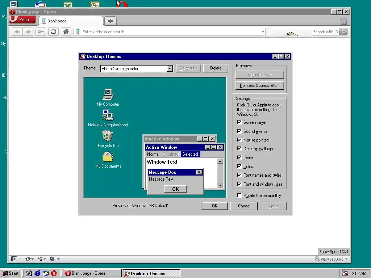Expand the Opera Link sync dropdown arrow
371x278 pixels.
tap(32, 259)
